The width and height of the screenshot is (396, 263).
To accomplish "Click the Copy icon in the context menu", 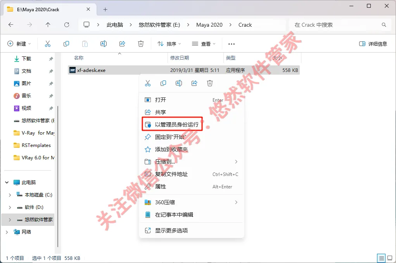I will pyautogui.click(x=163, y=83).
